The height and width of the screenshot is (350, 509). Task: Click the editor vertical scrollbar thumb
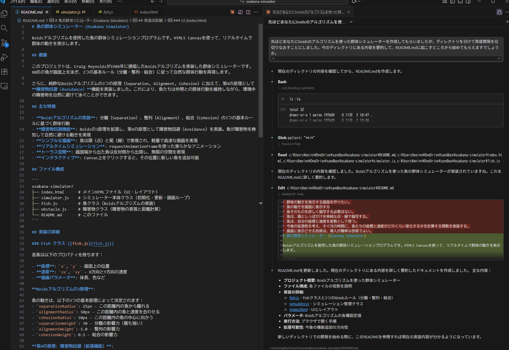[261, 81]
